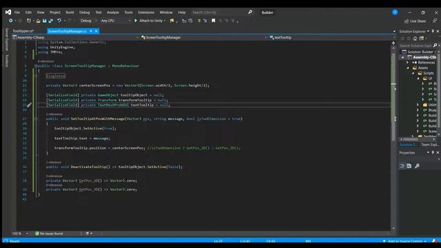Viewport: 441px width, 248px height.
Task: Collapse the Assets folder
Action: (408, 68)
